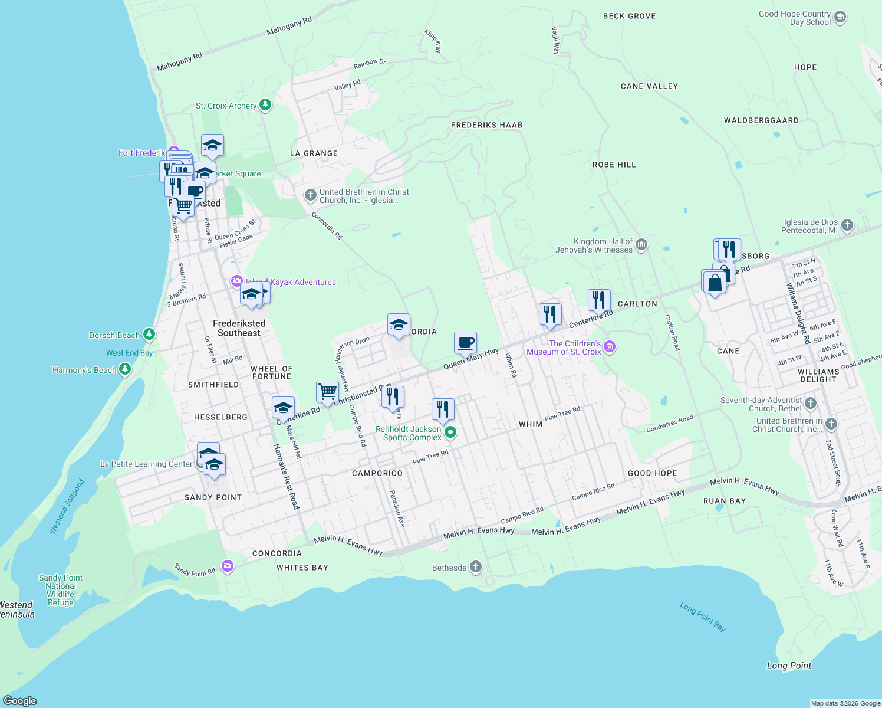Screen dimensions: 882x708
Task: Open the shopping bag pin near Cane
Action: [x=715, y=284]
